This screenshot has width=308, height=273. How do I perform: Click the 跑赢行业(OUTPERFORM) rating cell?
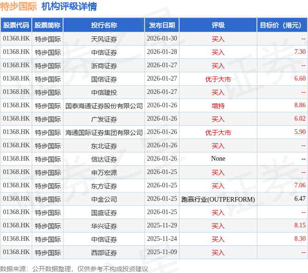pyautogui.click(x=218, y=199)
